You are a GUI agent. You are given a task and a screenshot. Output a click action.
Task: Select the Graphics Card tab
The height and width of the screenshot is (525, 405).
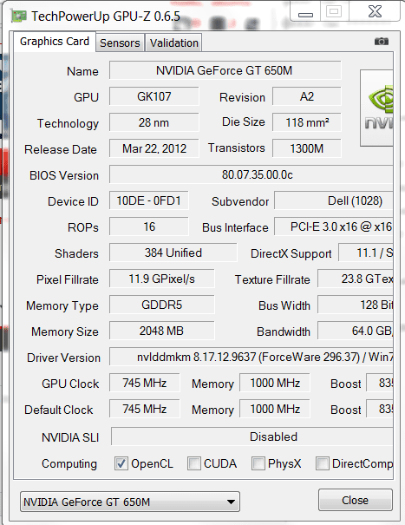click(x=55, y=42)
